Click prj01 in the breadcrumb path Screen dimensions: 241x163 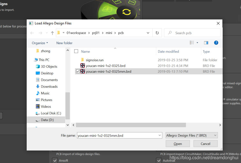tap(96, 33)
